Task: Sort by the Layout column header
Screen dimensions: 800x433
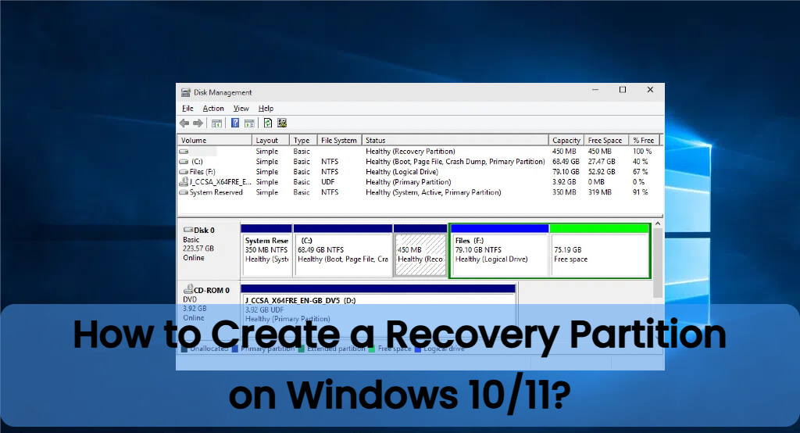Action: tap(270, 141)
